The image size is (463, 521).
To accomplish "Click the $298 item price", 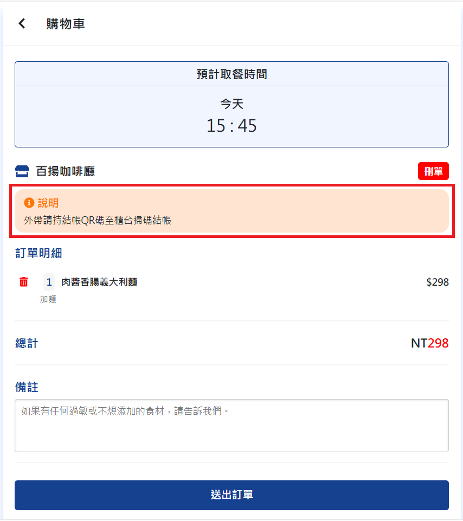I will coord(437,282).
